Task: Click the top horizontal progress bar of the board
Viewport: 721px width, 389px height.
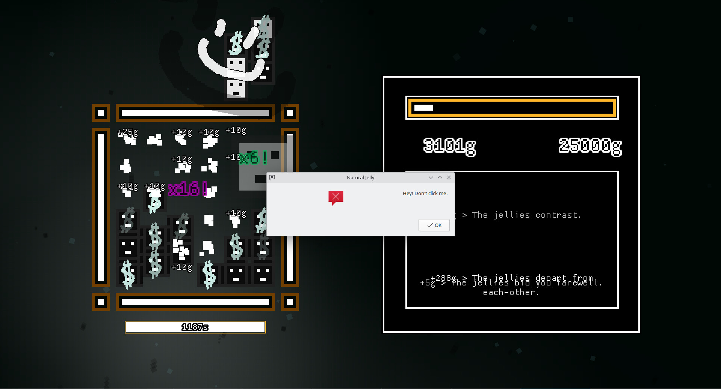Action: pyautogui.click(x=195, y=113)
